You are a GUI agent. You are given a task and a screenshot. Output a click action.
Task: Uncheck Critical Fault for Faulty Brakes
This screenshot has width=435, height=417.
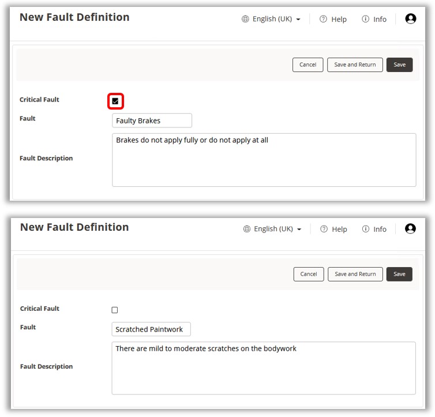[x=115, y=102]
